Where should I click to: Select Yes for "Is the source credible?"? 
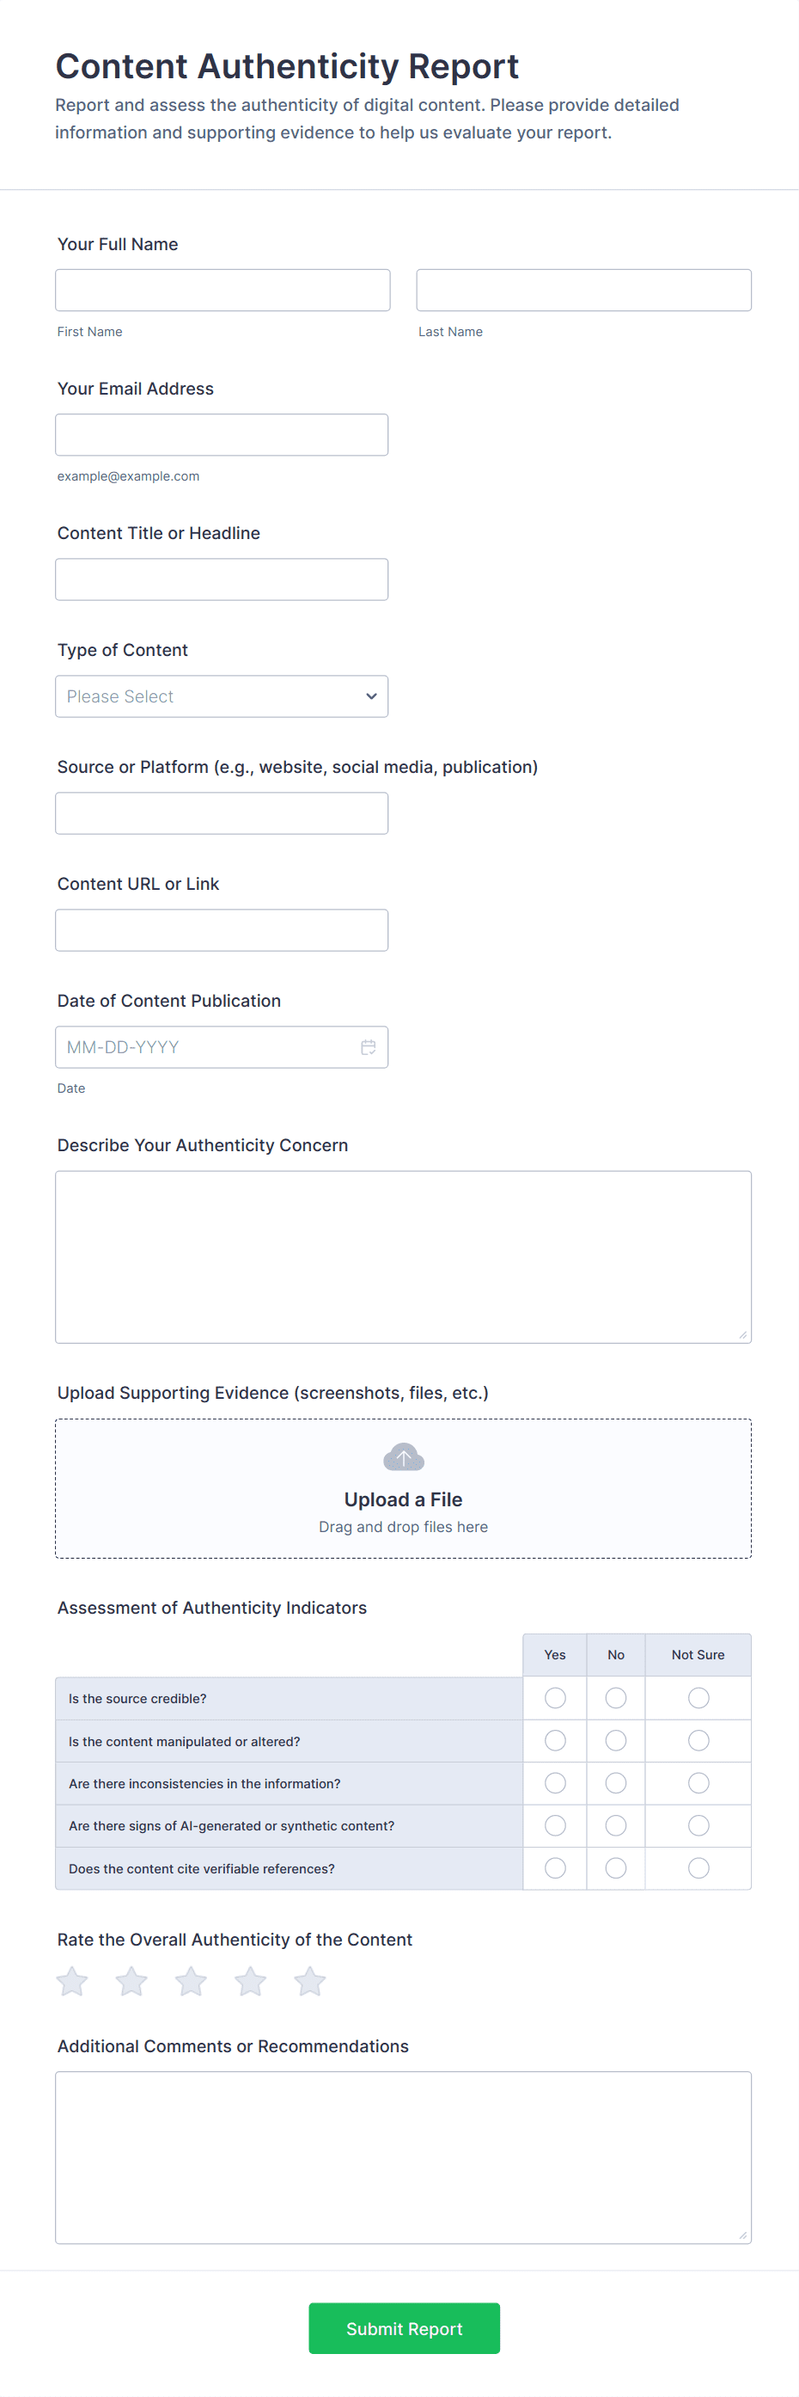coord(554,1698)
